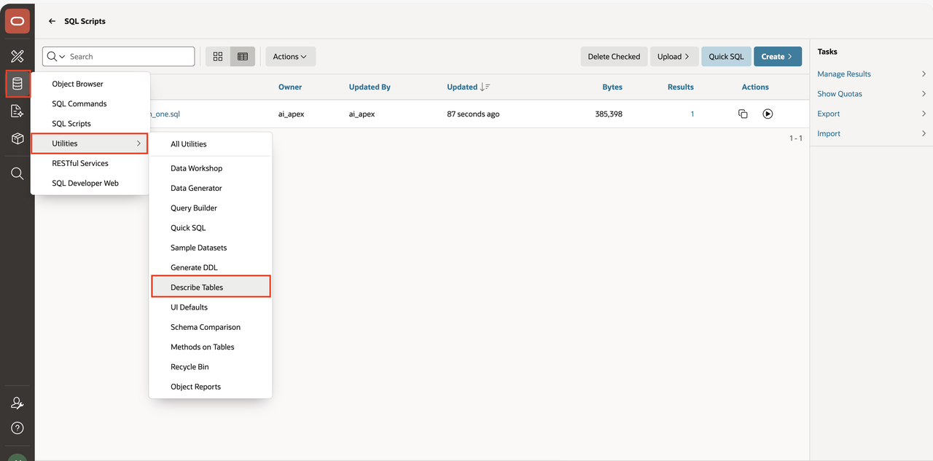933x461 pixels.
Task: Copy the script using the copy icon
Action: pyautogui.click(x=743, y=114)
